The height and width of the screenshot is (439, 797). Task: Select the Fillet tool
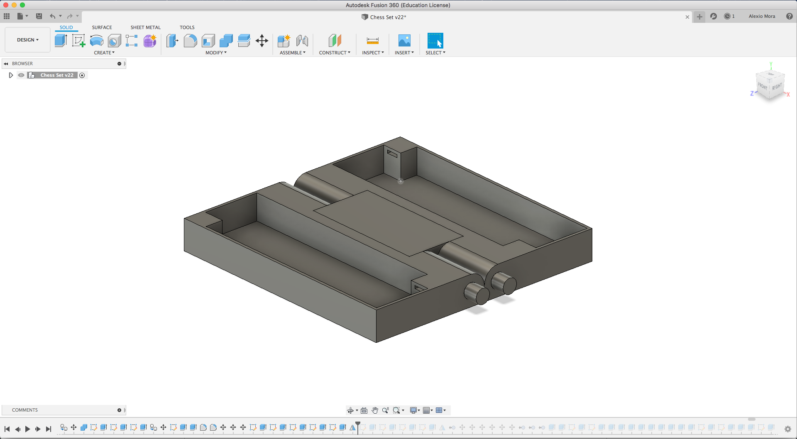(190, 41)
